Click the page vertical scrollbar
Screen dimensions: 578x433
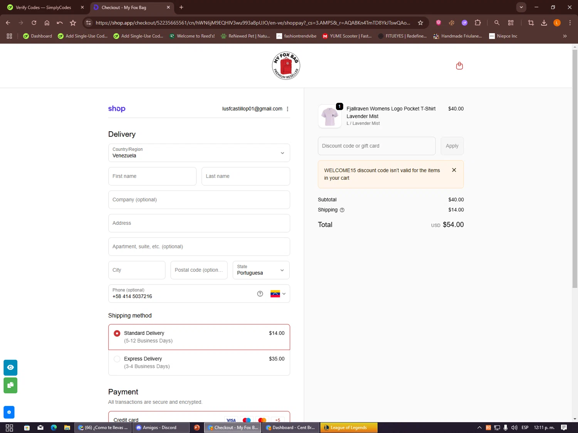[x=575, y=169]
